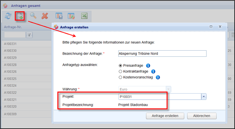
Task: Click the Excel export icon
Action: (x=84, y=16)
